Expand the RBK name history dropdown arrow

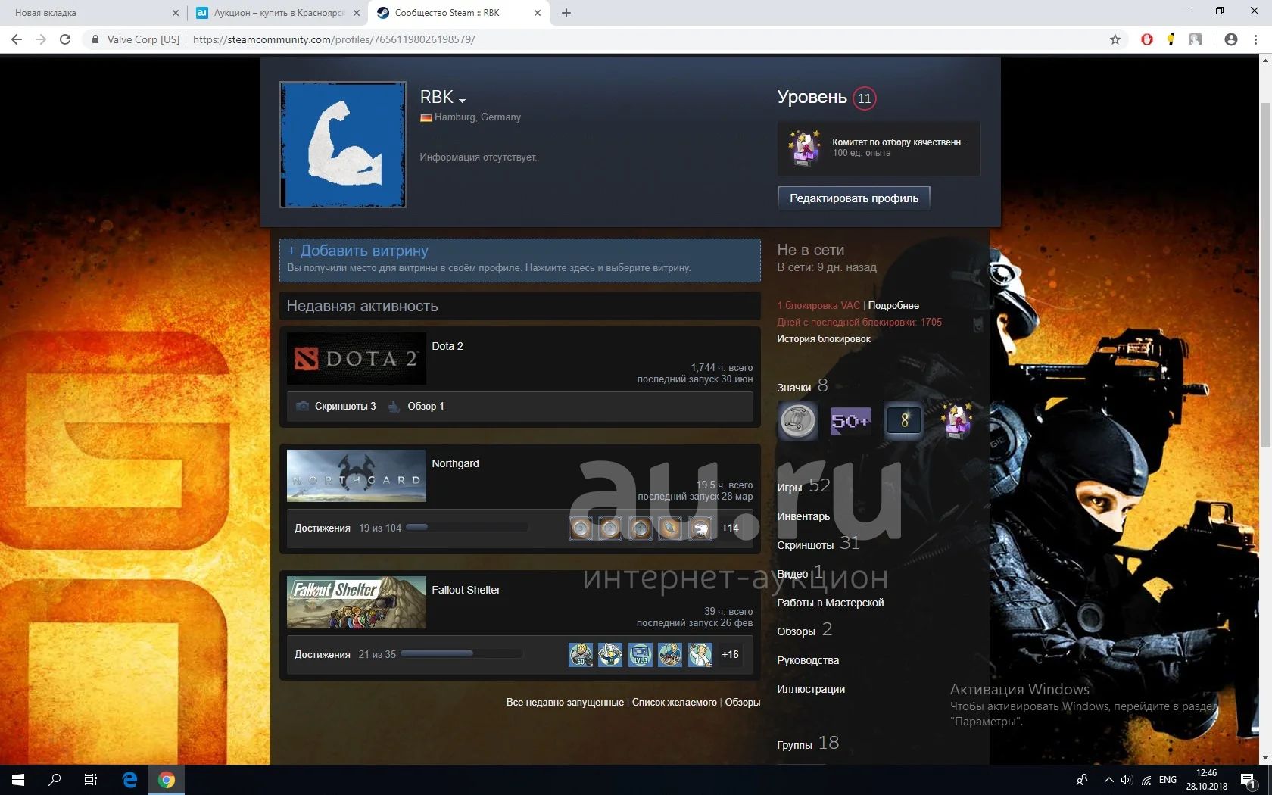[462, 101]
